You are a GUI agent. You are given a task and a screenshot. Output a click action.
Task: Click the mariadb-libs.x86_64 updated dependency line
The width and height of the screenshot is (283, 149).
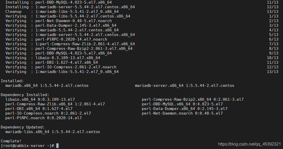53,132
